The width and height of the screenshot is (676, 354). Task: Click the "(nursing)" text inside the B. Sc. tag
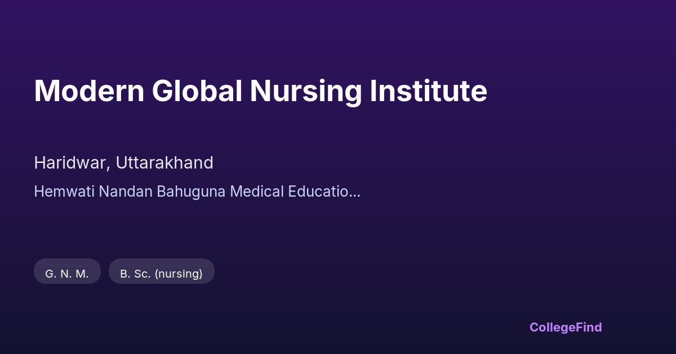pyautogui.click(x=179, y=274)
